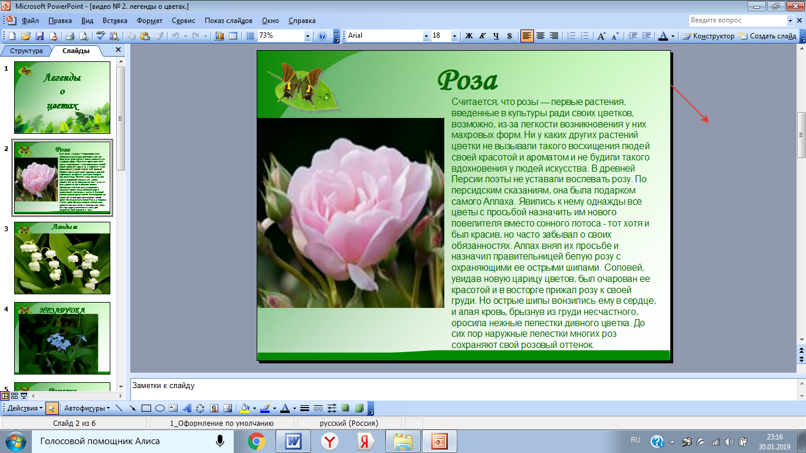Viewport: 806px width, 453px height.
Task: Save the presentation with the floppy icon
Action: [x=40, y=36]
